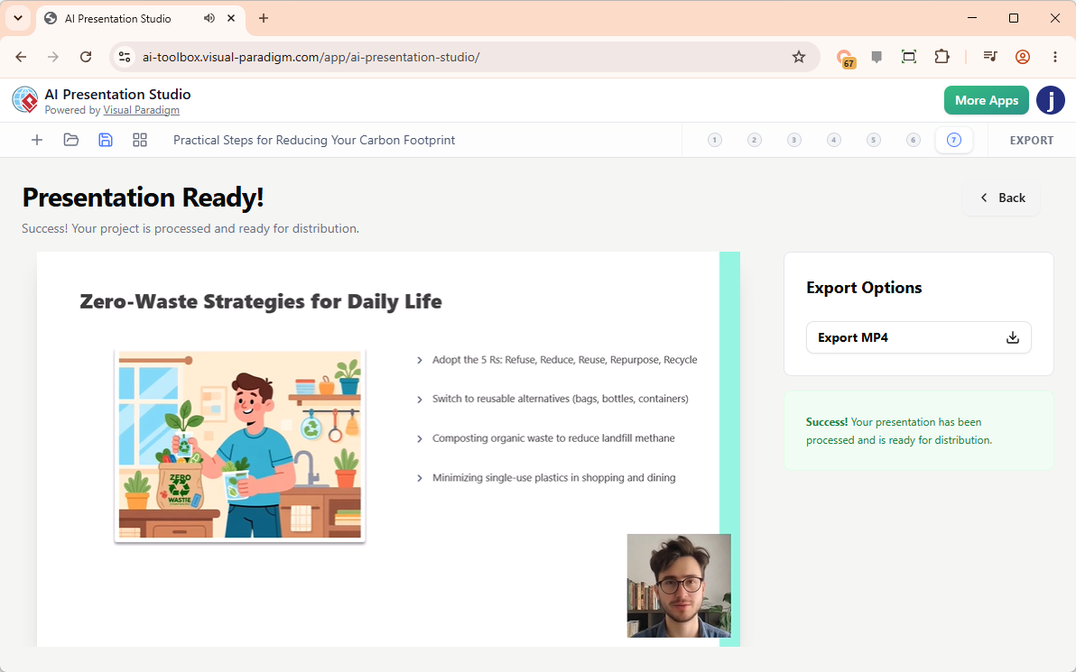
Task: Click the save floppy disk icon
Action: (x=105, y=140)
